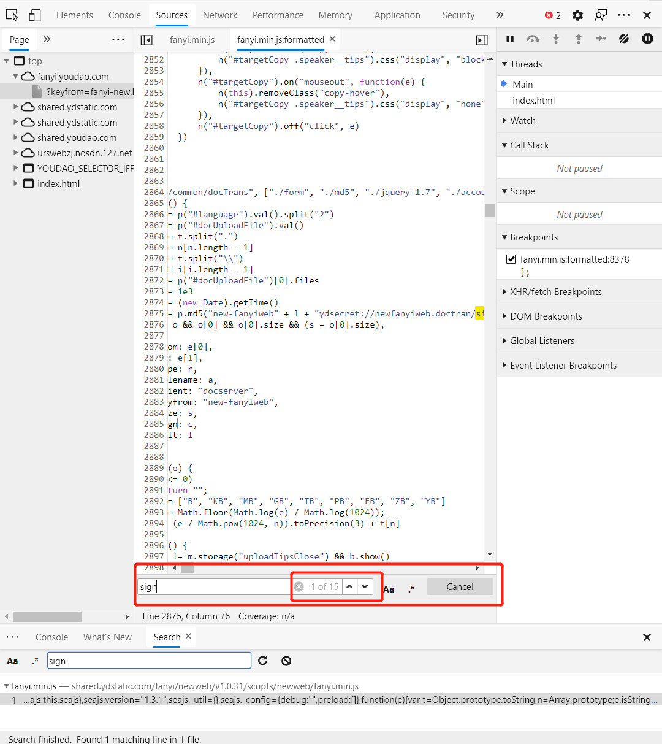
Task: Toggle regex in find bar
Action: [411, 589]
